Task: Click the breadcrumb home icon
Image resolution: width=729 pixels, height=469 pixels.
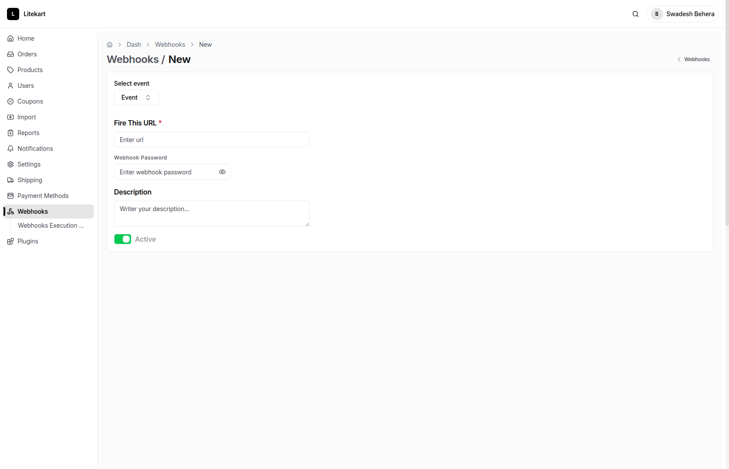Action: (110, 45)
